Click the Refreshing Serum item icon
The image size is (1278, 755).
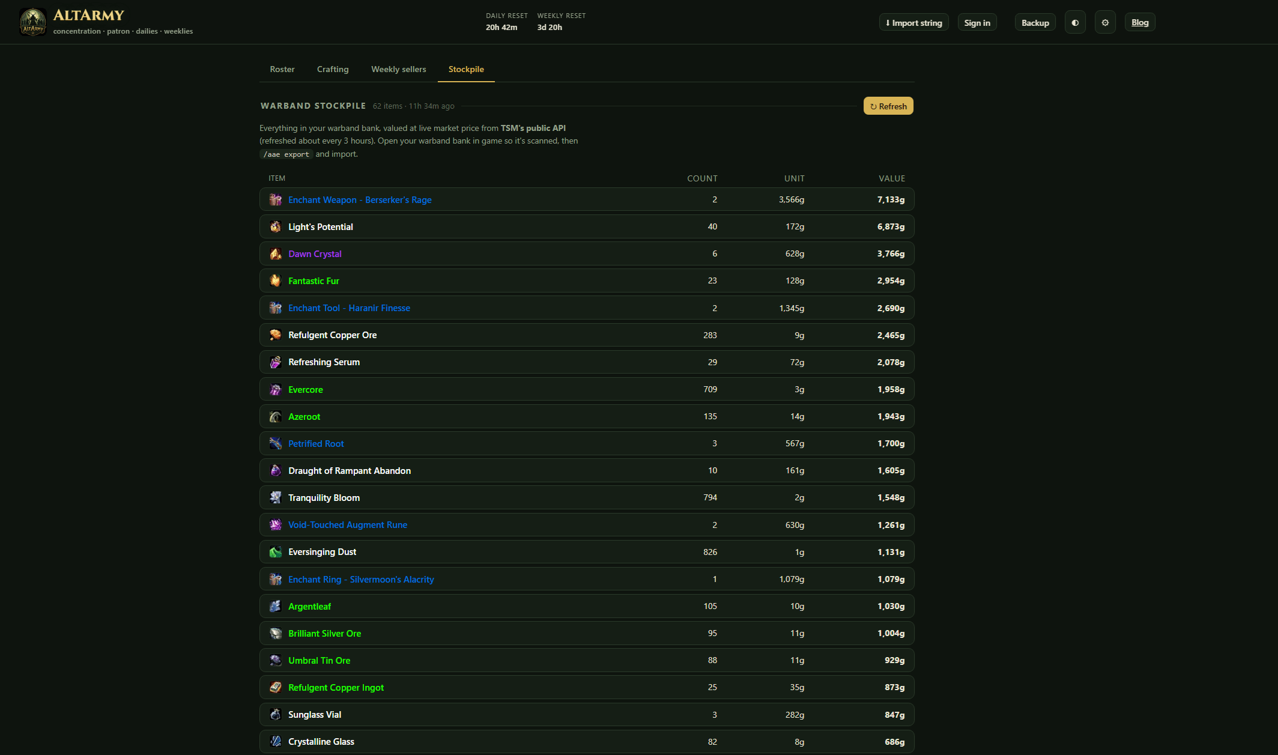click(276, 362)
